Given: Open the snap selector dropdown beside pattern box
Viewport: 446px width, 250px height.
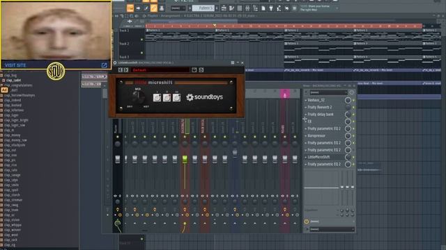Looking at the screenshot, I should tap(178, 8).
